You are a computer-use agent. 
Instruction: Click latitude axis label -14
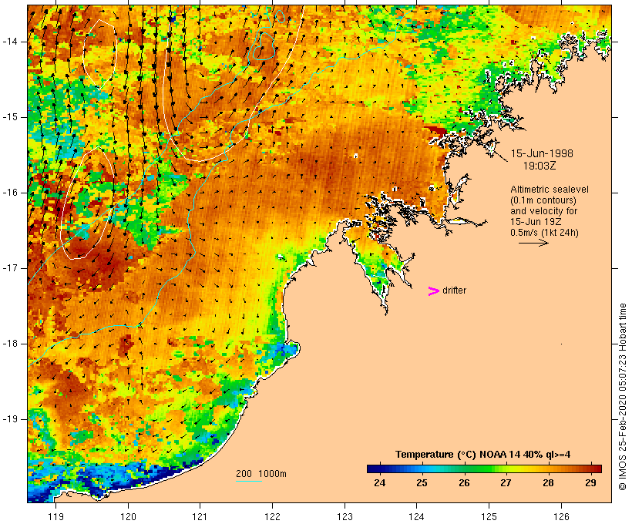click(x=10, y=42)
